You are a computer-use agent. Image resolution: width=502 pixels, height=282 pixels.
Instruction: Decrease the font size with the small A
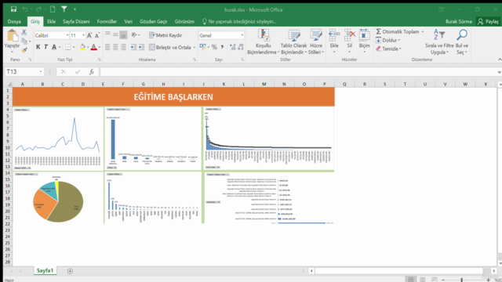[x=97, y=35]
